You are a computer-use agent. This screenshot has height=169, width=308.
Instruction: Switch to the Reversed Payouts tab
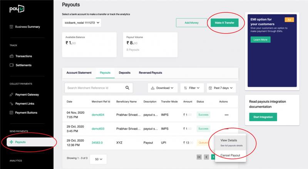tap(150, 73)
